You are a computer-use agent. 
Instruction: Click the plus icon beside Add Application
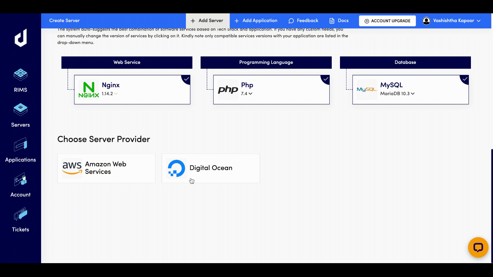click(x=237, y=21)
